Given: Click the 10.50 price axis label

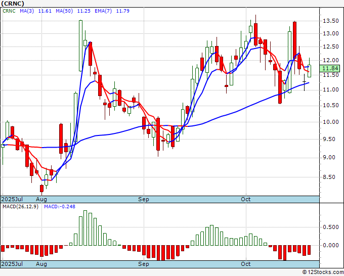Looking at the screenshot, I should click(x=331, y=106).
